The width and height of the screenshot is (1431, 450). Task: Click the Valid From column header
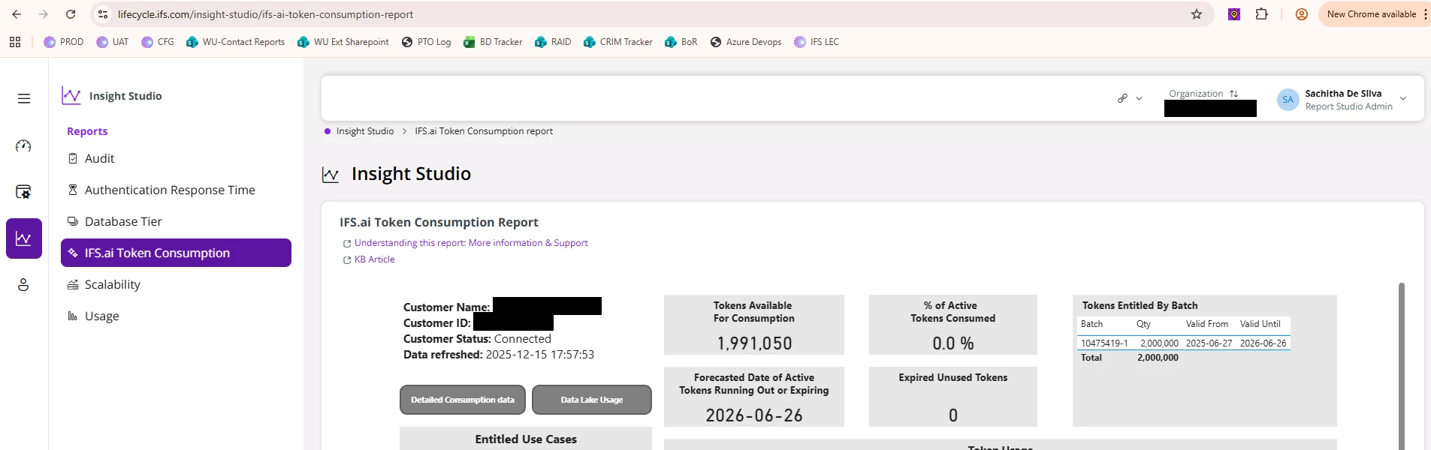pyautogui.click(x=1207, y=324)
